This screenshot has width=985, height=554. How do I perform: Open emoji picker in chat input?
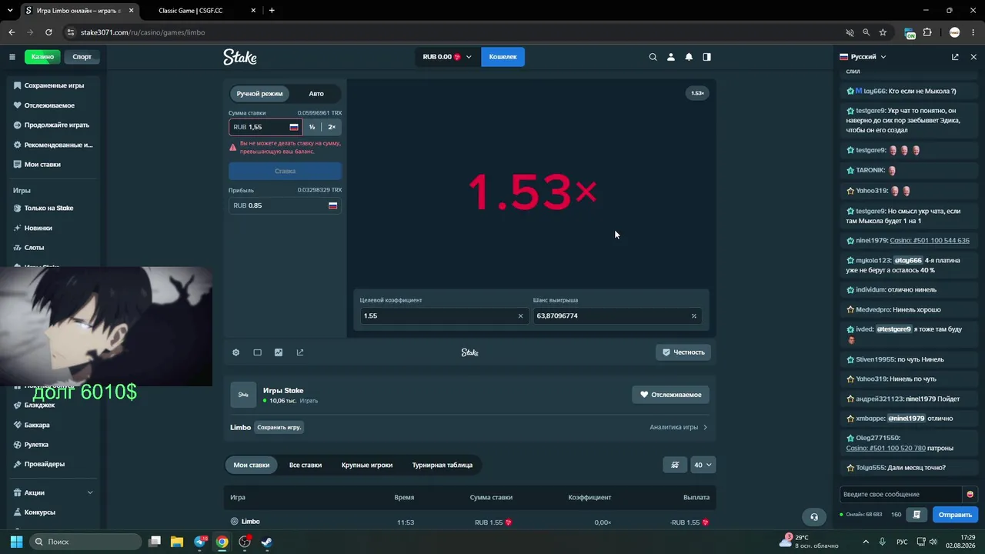tap(970, 494)
